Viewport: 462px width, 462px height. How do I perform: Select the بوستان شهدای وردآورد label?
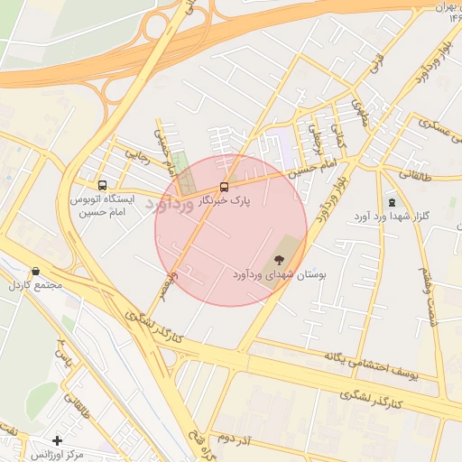click(280, 275)
